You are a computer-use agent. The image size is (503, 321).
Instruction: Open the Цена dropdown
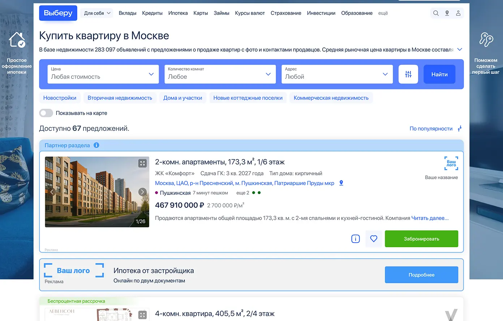point(103,74)
